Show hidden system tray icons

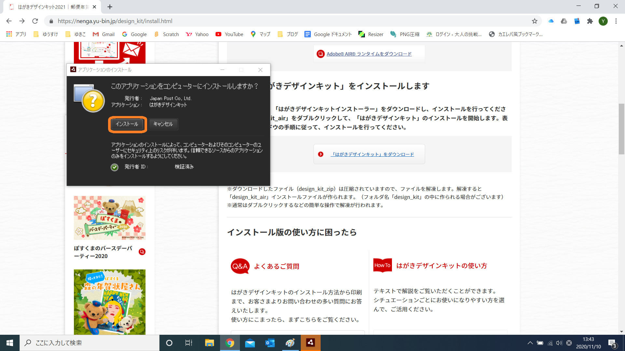530,343
